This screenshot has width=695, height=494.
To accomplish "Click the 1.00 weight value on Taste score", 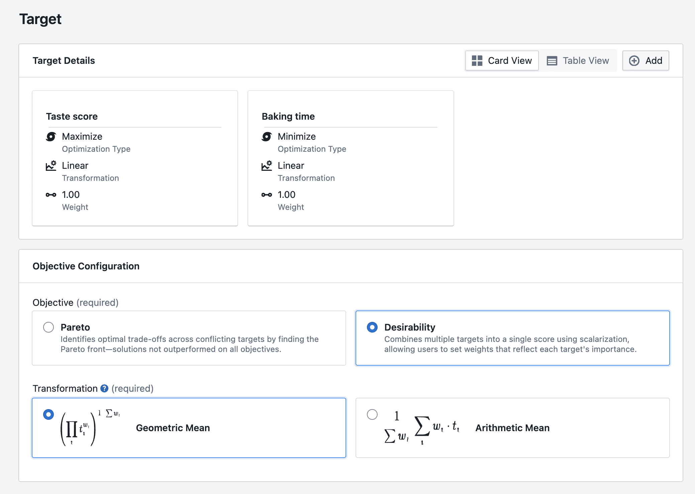I will pos(70,195).
